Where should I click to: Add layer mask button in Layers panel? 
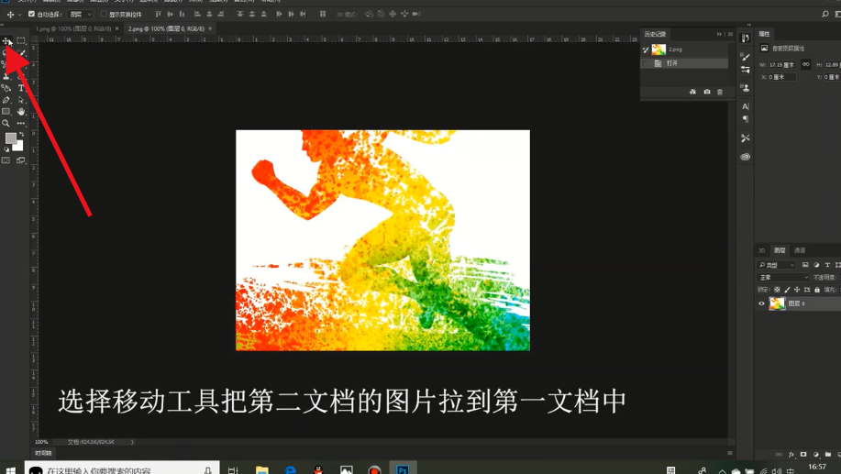pyautogui.click(x=803, y=454)
